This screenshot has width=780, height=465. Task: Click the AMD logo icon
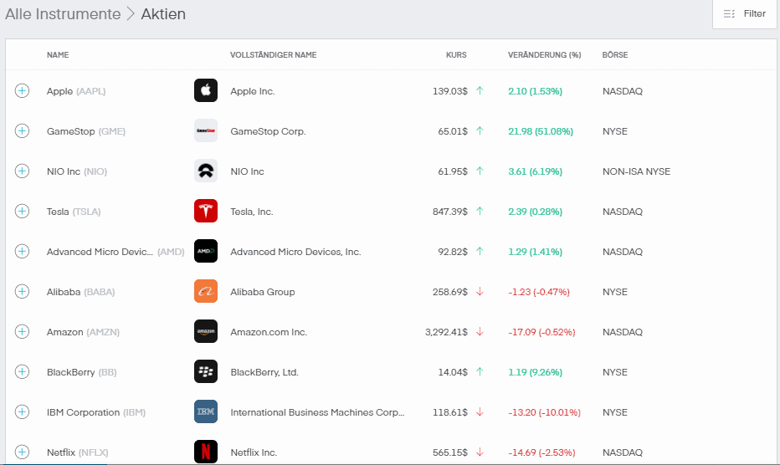coord(205,251)
